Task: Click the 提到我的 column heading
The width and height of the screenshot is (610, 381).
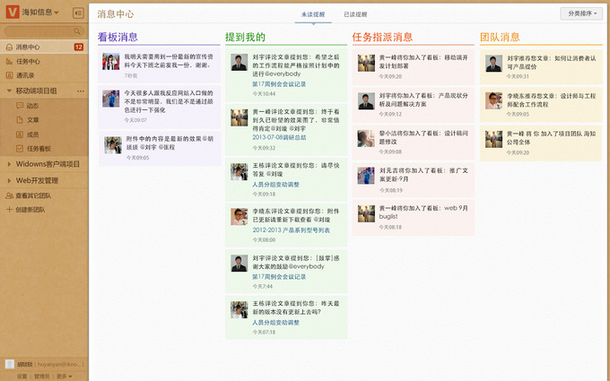Action: point(245,37)
